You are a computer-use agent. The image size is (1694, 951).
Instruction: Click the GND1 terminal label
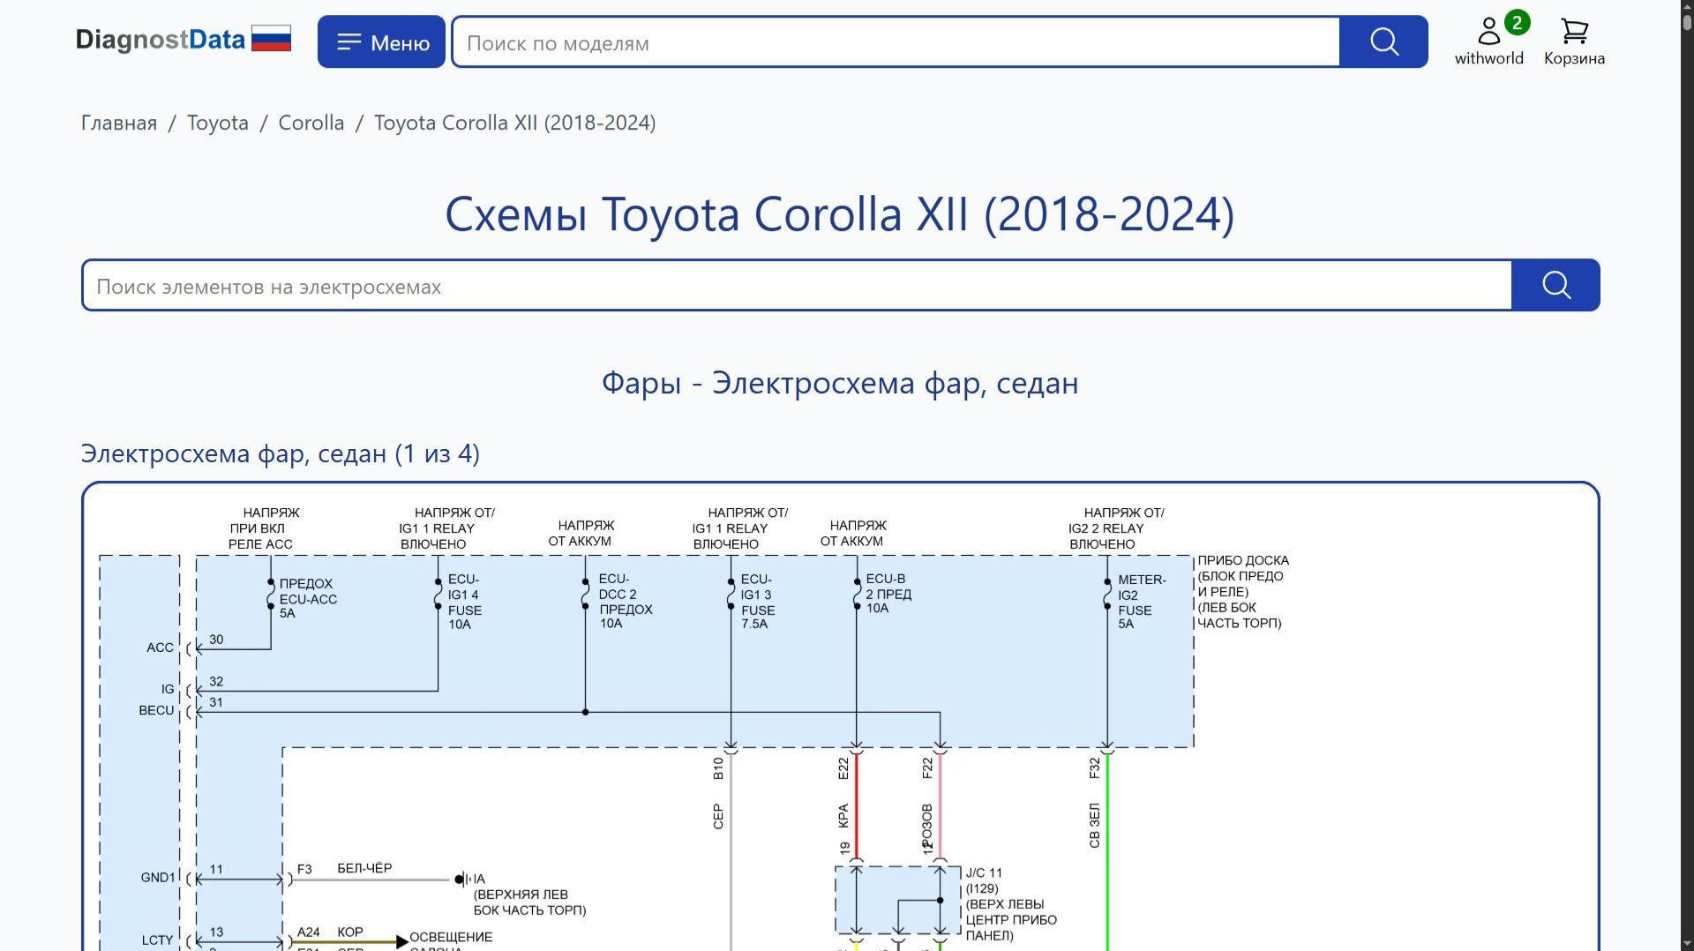[x=158, y=878]
